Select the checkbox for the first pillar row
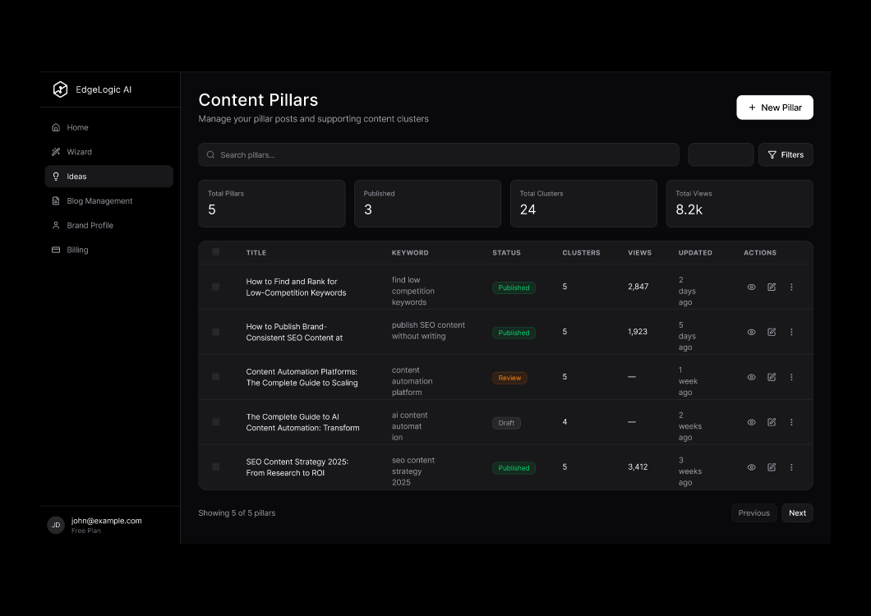 click(216, 287)
